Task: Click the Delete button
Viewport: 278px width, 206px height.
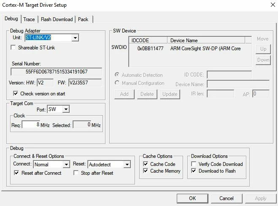Action: pos(147,94)
